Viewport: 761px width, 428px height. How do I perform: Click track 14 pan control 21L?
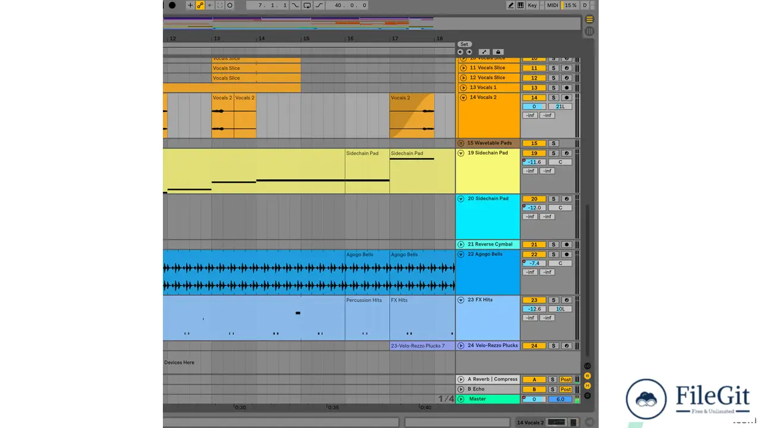[x=560, y=106]
